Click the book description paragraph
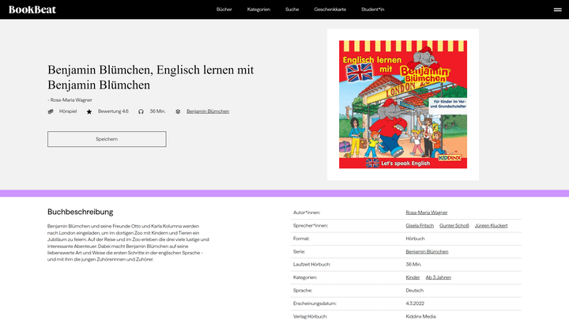 [x=128, y=243]
